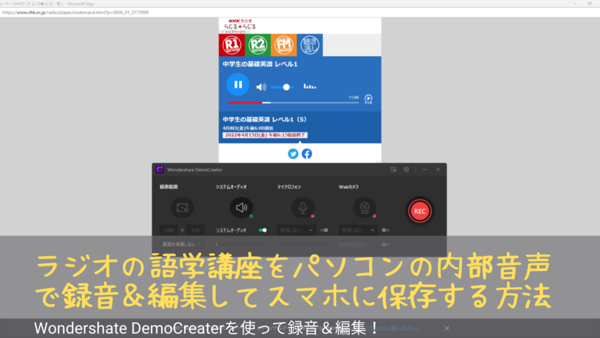Click the 中学生の基礎英語 レベル1（5） title
This screenshot has height=338, width=600.
[x=265, y=120]
